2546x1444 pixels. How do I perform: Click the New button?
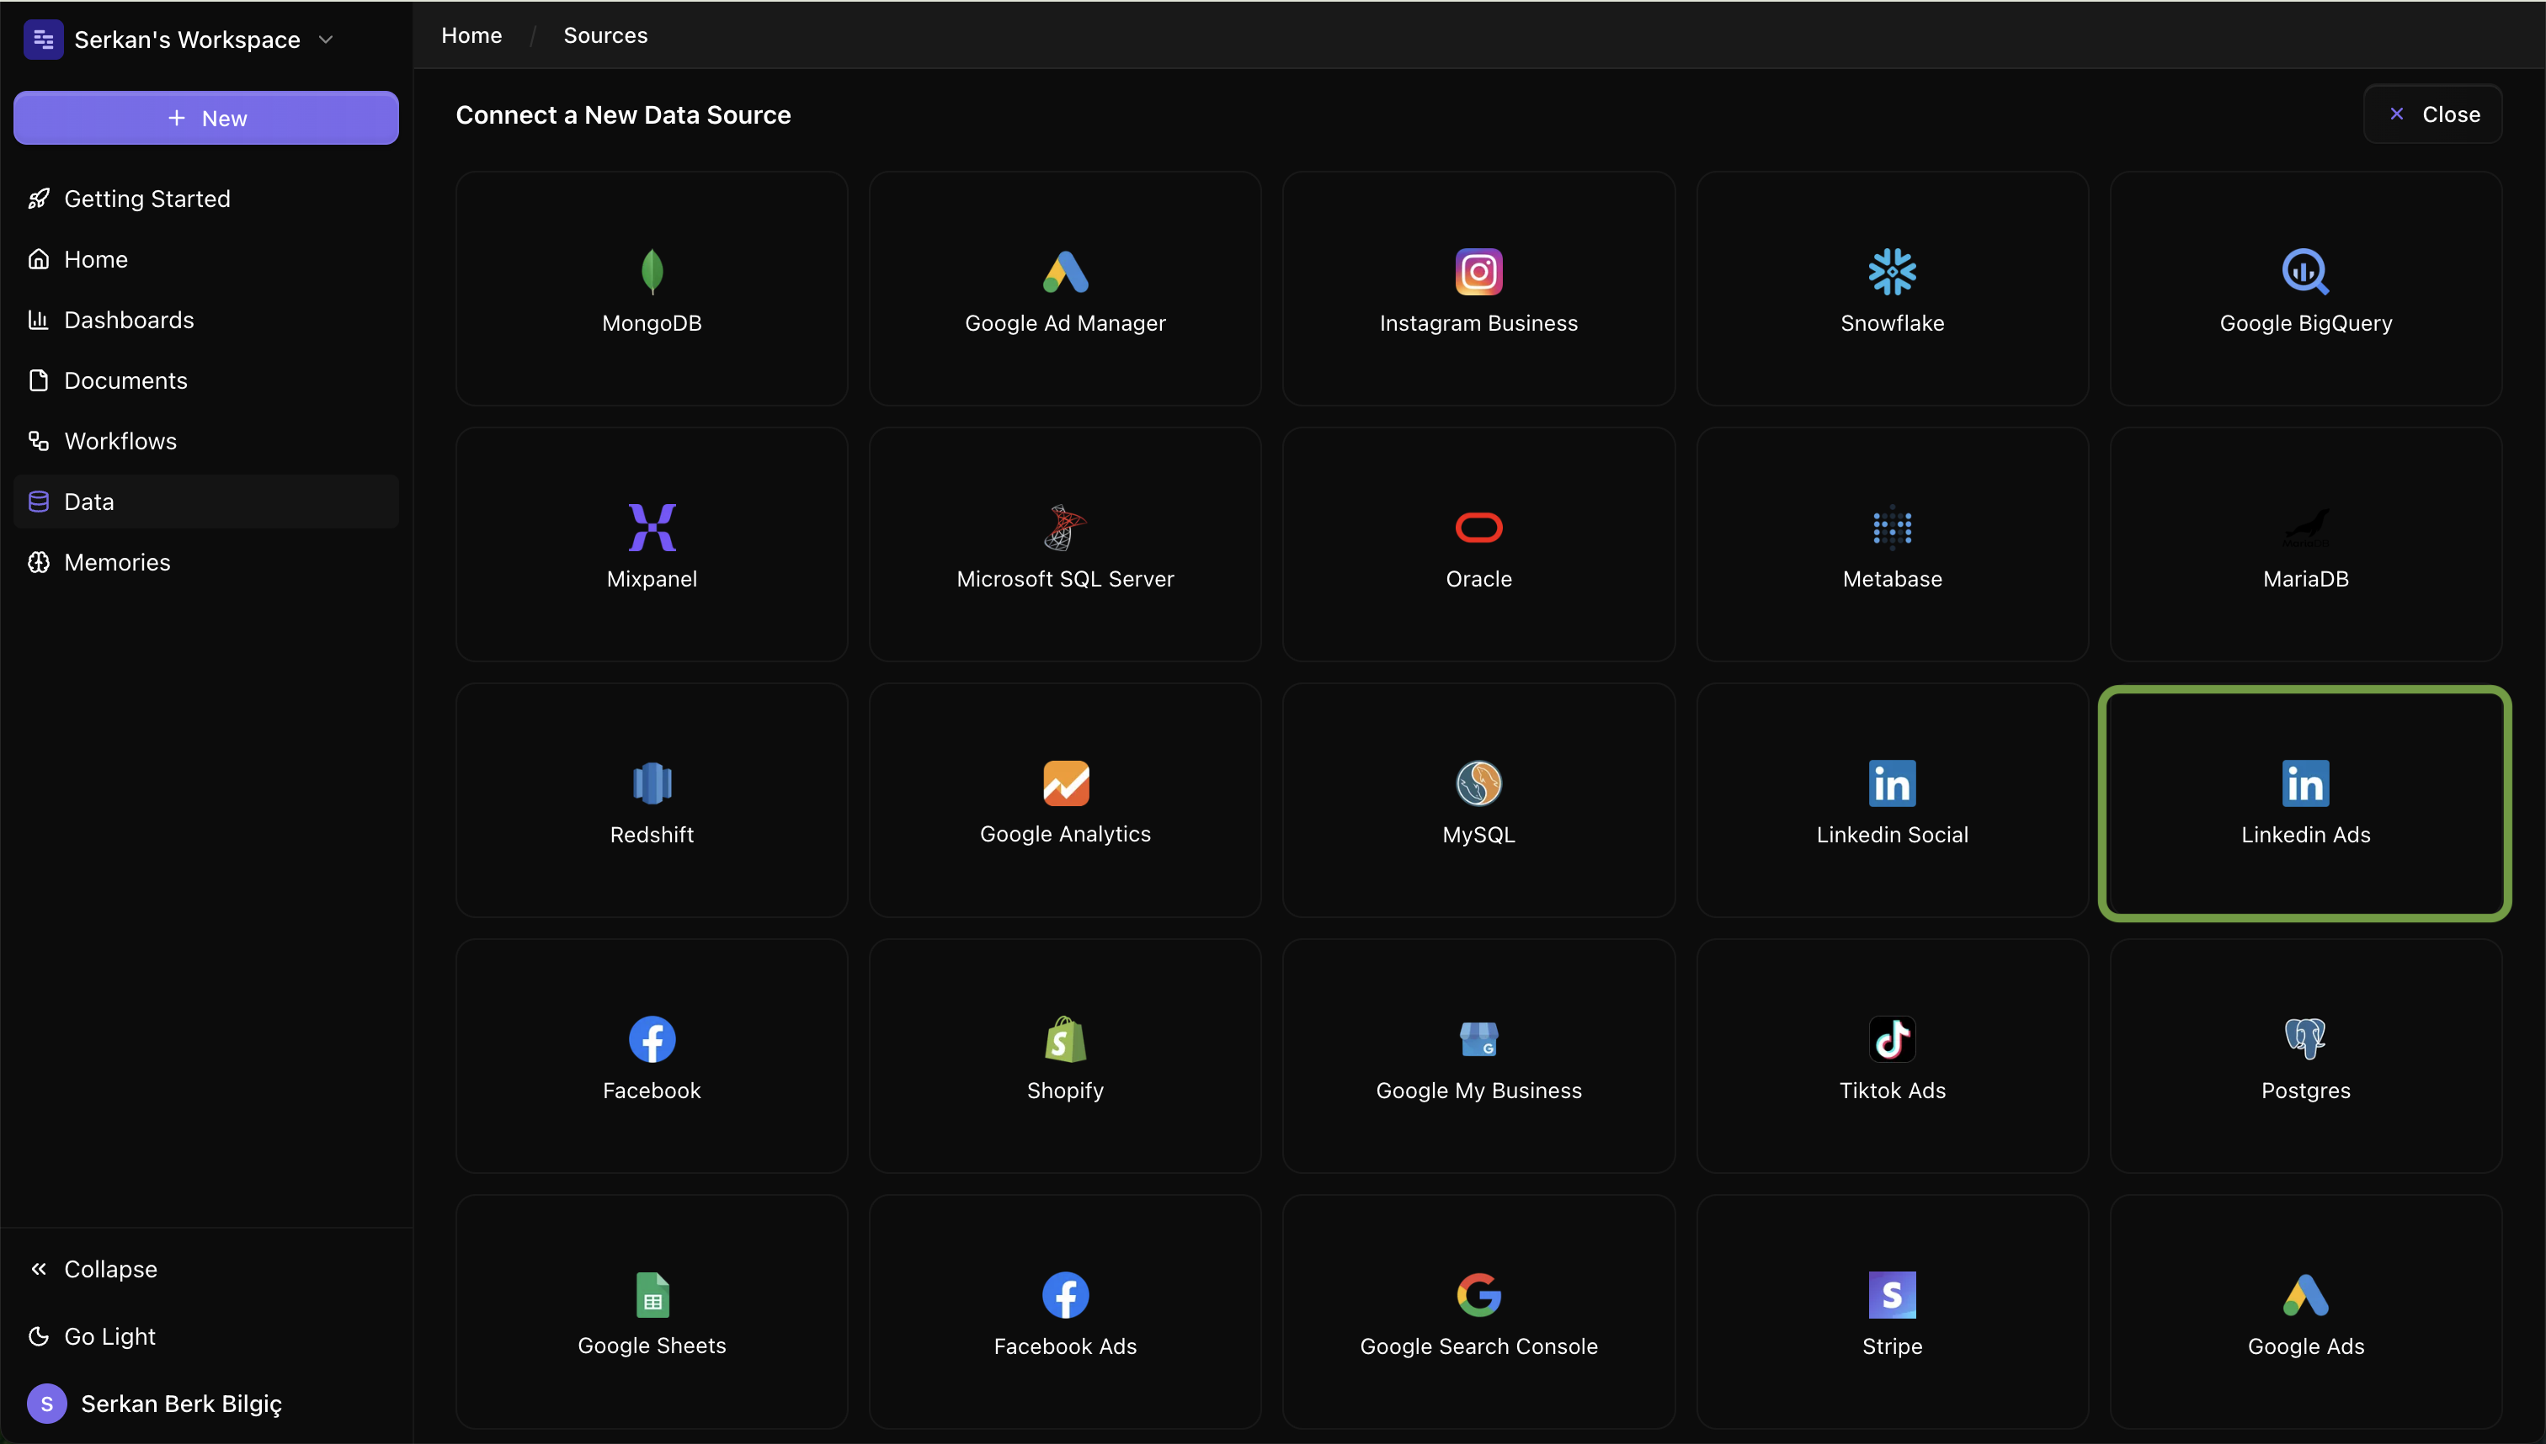coord(205,118)
